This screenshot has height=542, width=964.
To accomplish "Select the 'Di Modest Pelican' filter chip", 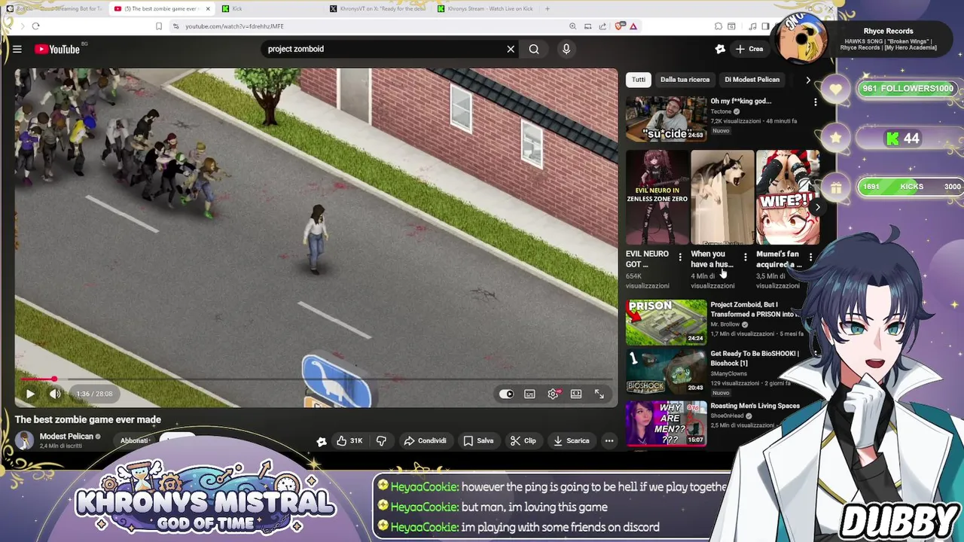I will coord(752,80).
